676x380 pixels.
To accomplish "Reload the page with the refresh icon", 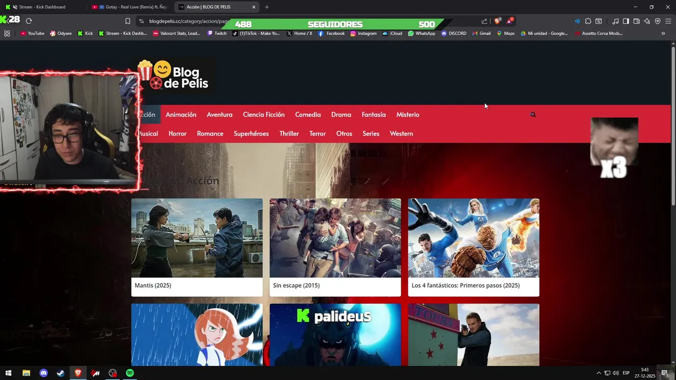I will click(29, 21).
